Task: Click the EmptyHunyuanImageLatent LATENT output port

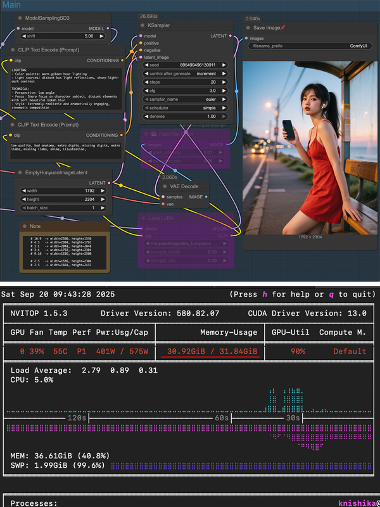Action: (109, 183)
